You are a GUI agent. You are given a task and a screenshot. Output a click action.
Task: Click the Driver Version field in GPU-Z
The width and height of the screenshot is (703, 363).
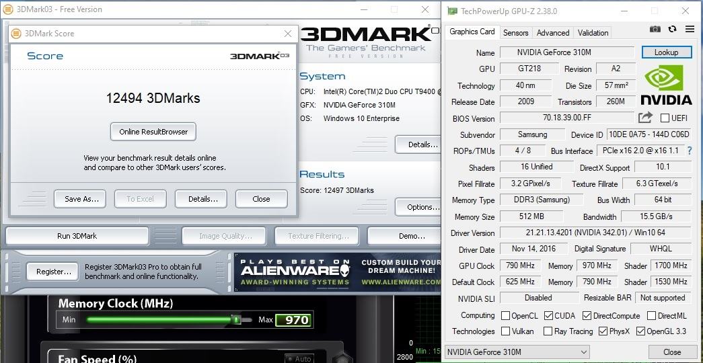pyautogui.click(x=595, y=233)
